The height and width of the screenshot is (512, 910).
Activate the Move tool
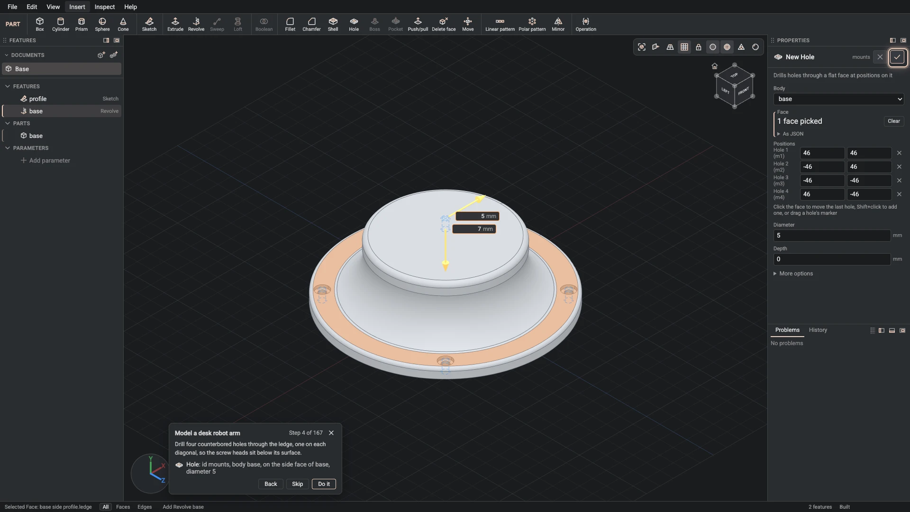coord(468,24)
